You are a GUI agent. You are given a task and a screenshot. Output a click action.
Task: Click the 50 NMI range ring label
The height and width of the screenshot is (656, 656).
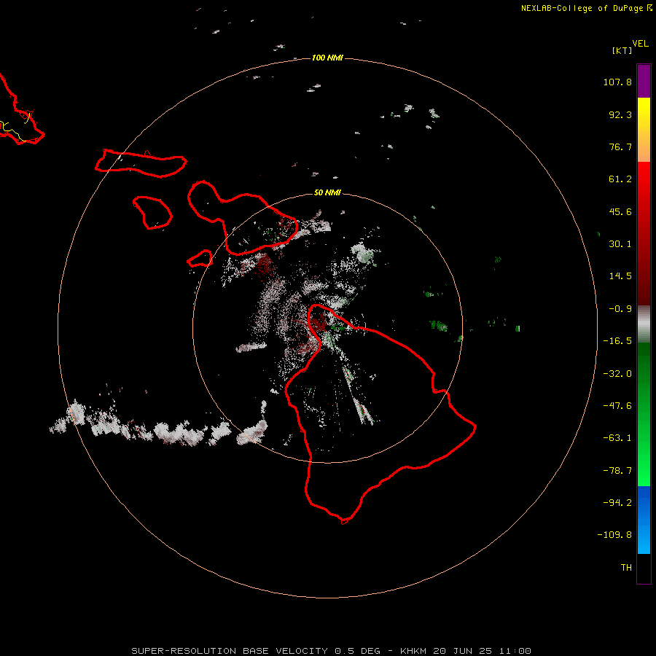coord(327,192)
